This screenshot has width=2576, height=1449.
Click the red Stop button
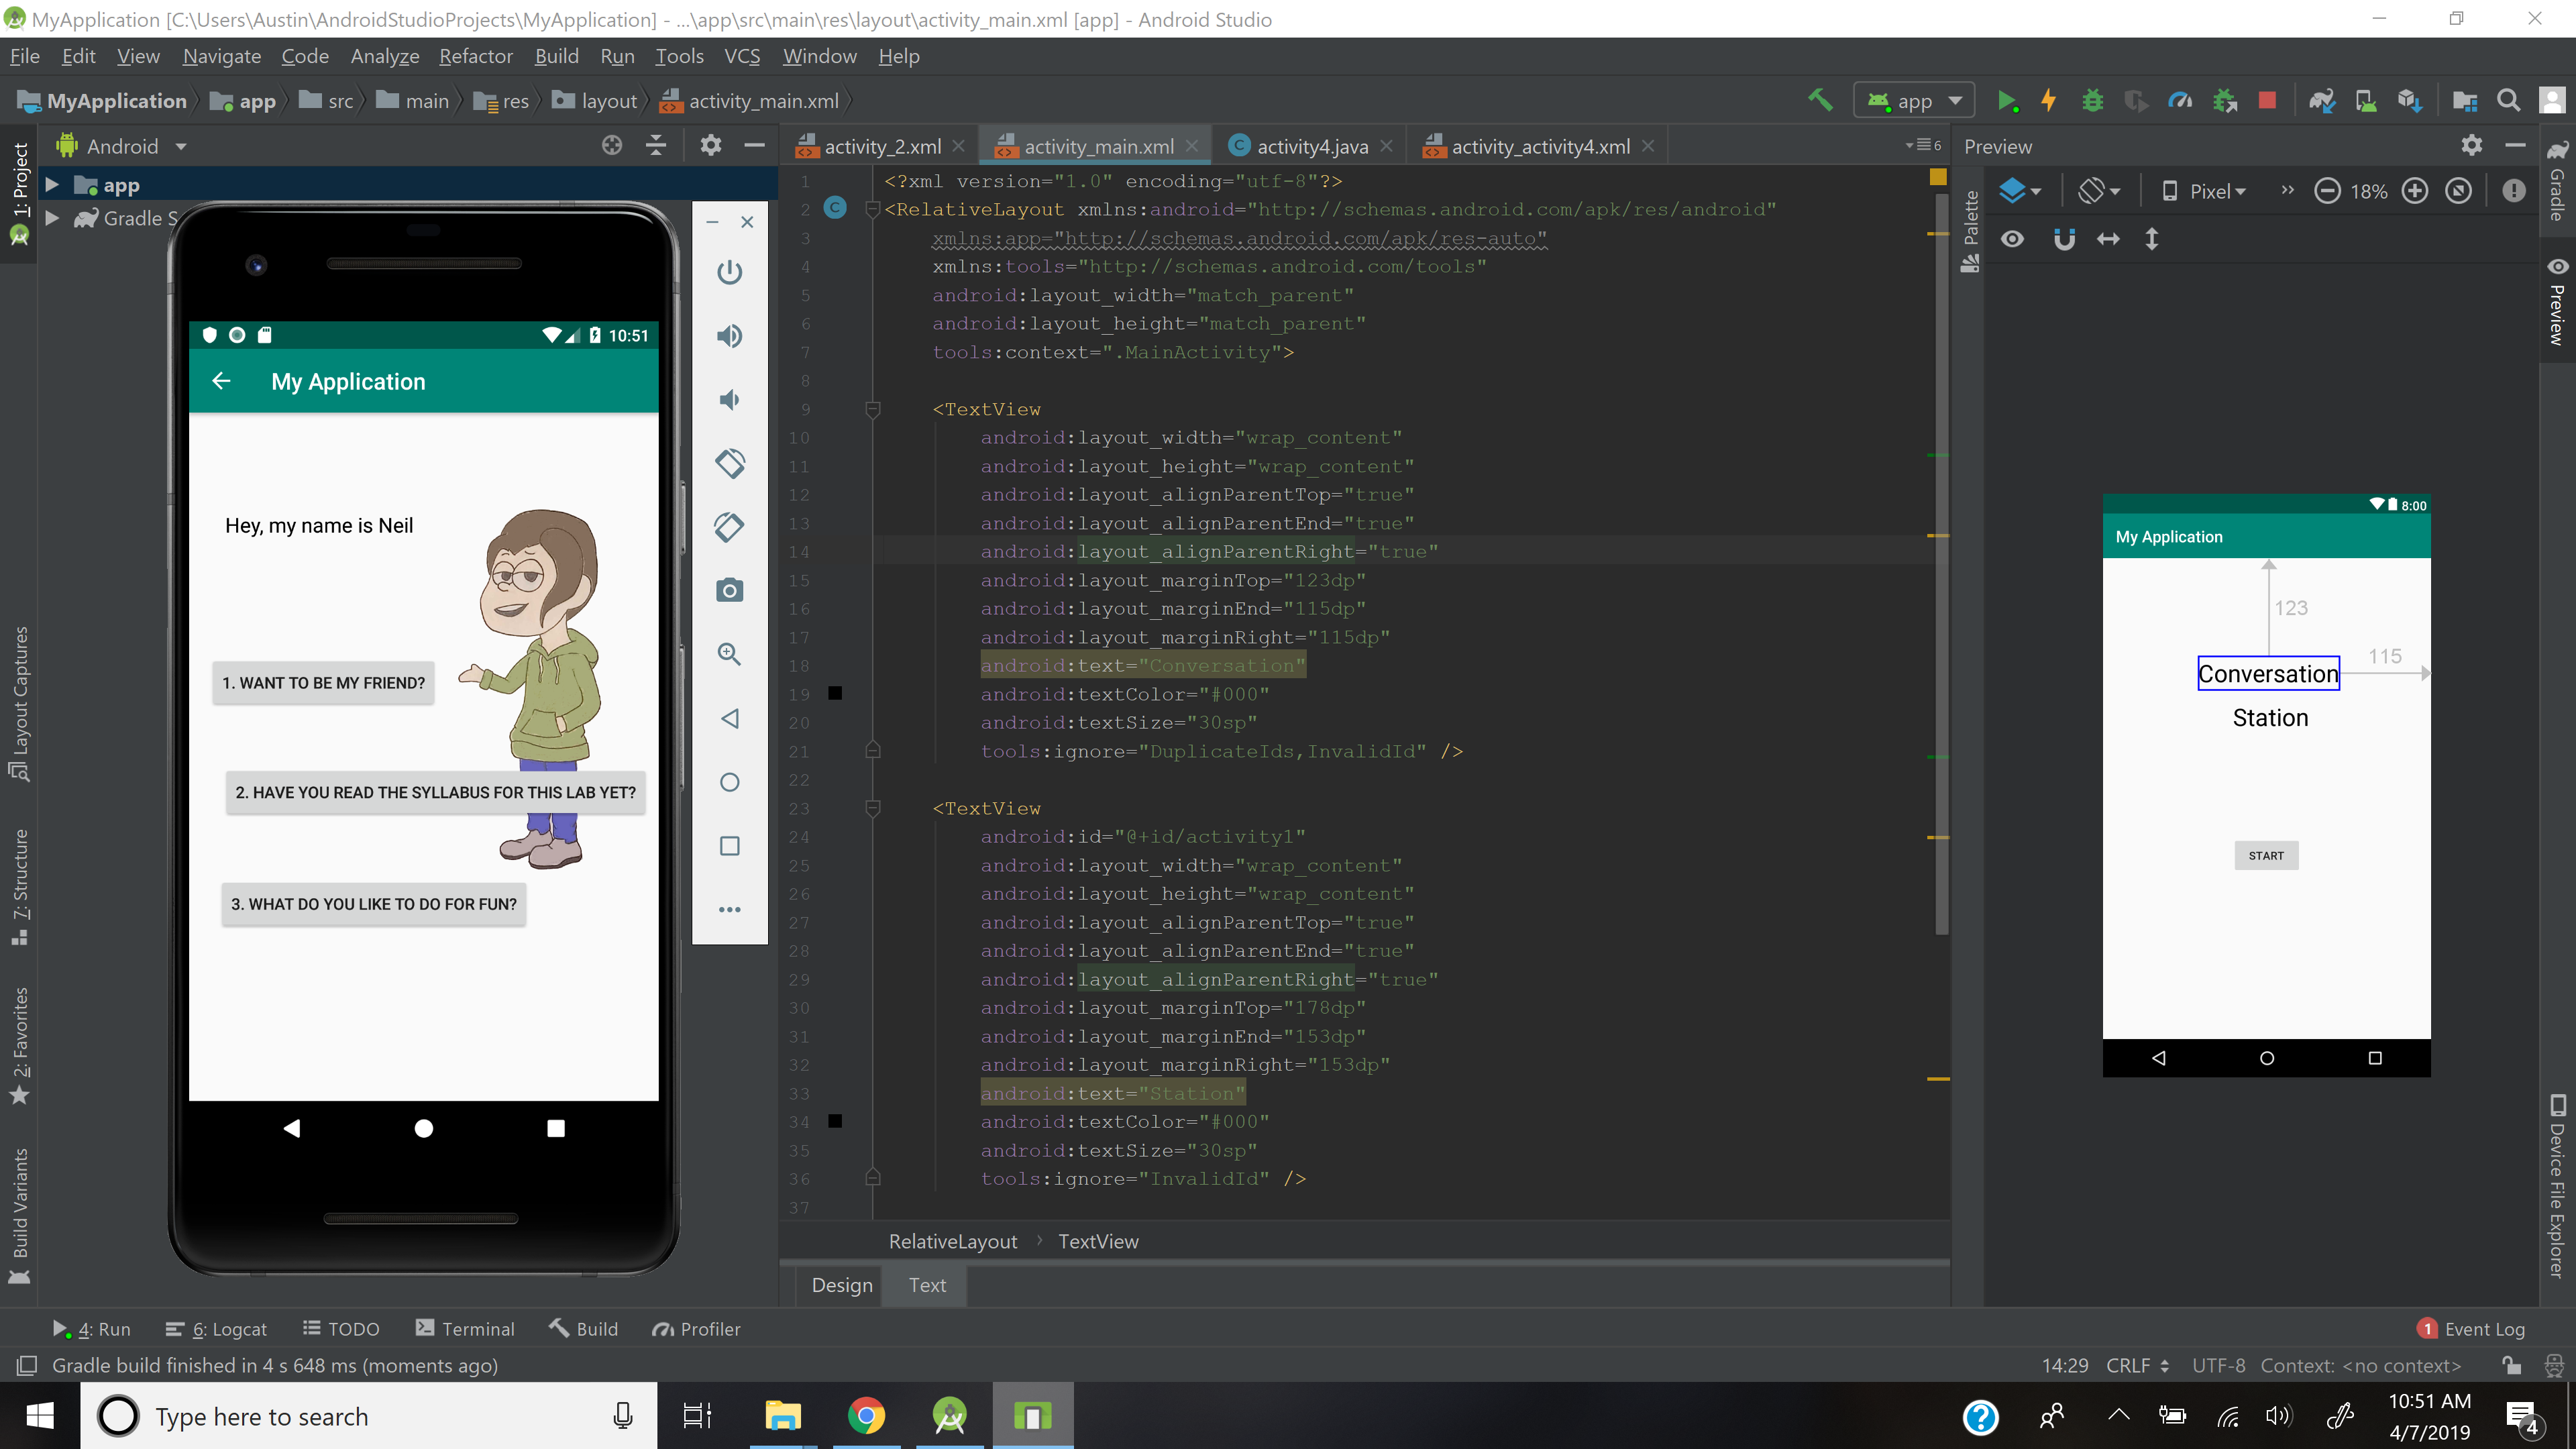click(x=2267, y=101)
